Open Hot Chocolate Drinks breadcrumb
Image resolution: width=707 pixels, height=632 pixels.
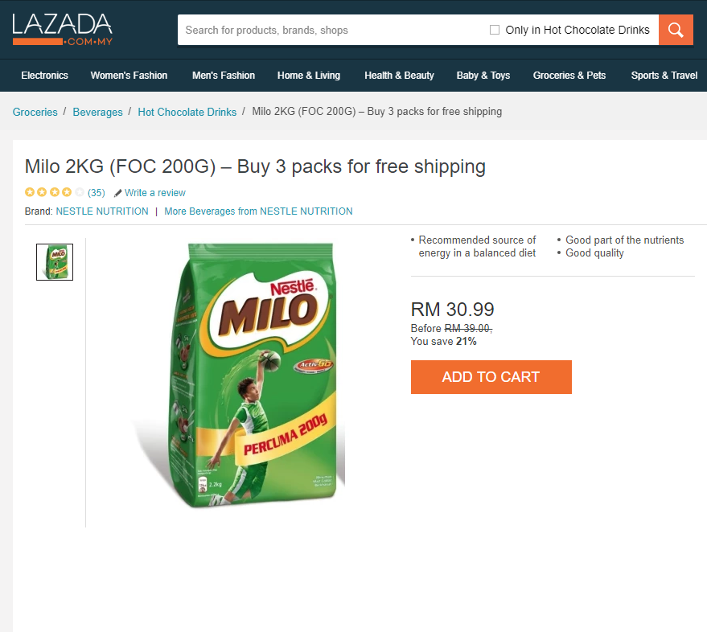[x=187, y=112]
